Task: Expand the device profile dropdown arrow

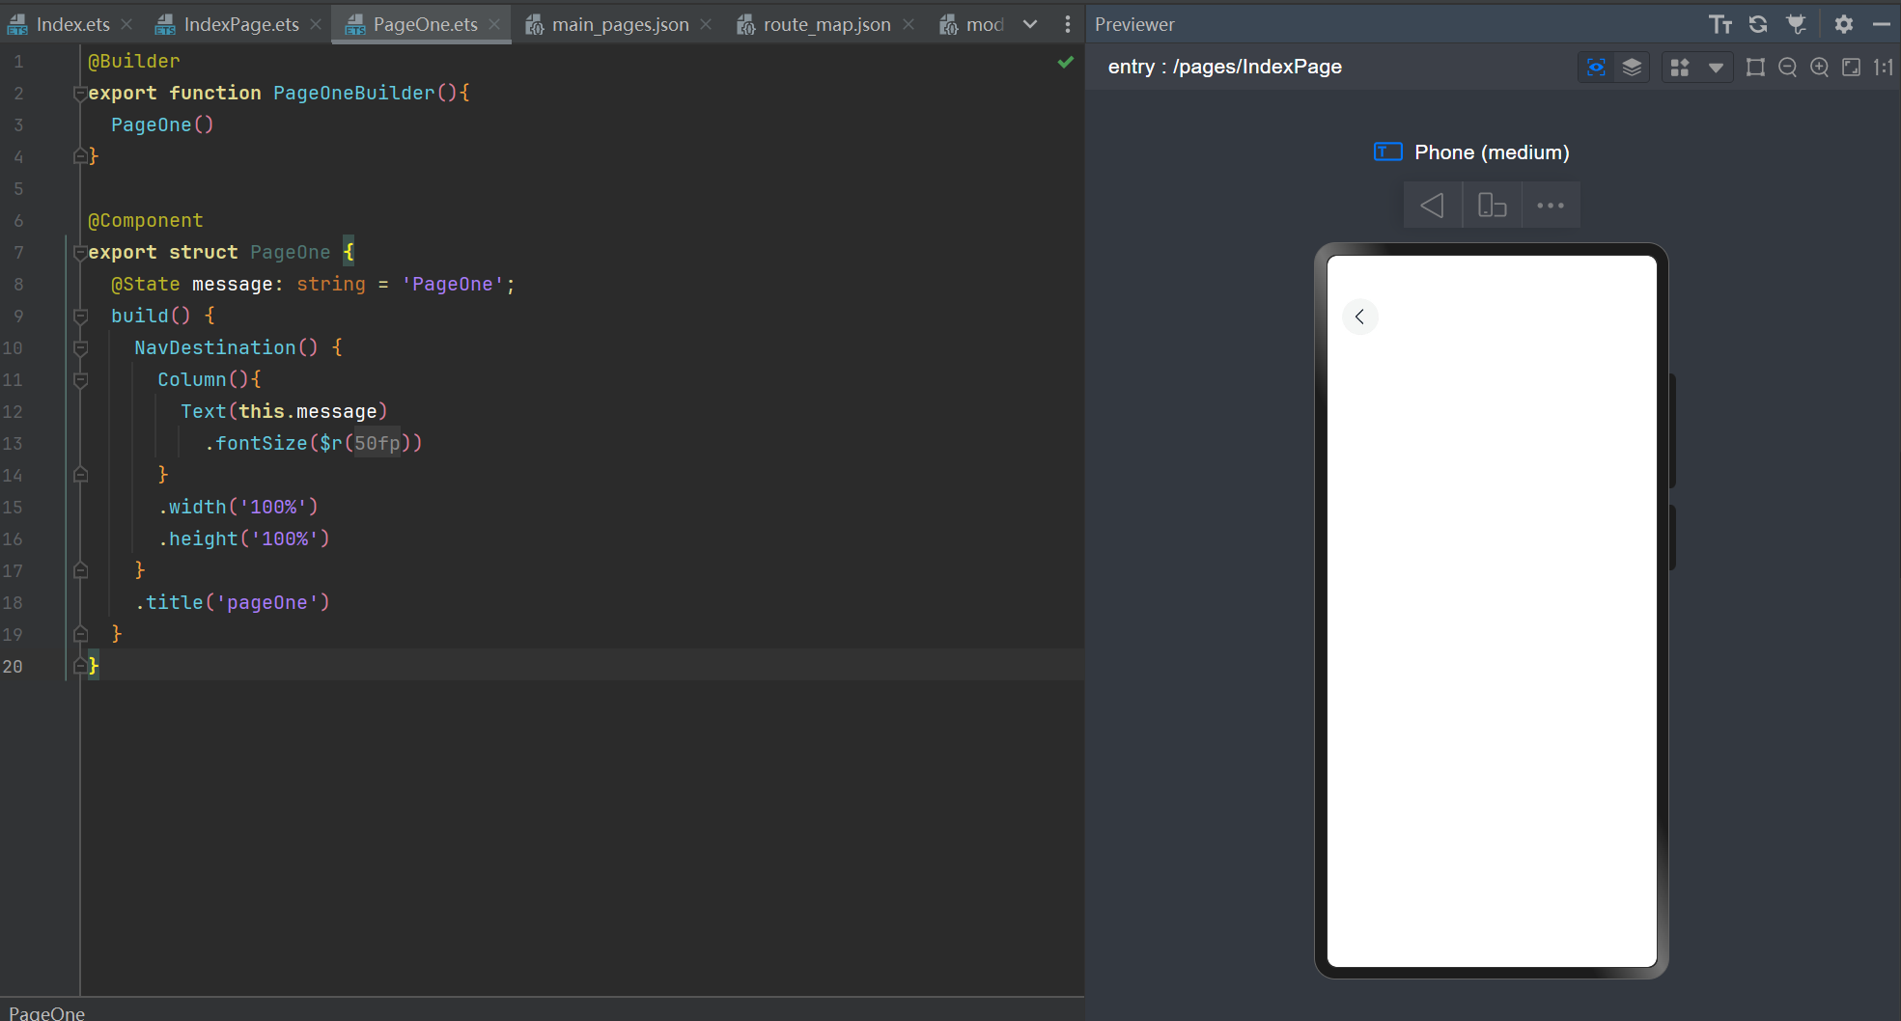Action: [1716, 68]
